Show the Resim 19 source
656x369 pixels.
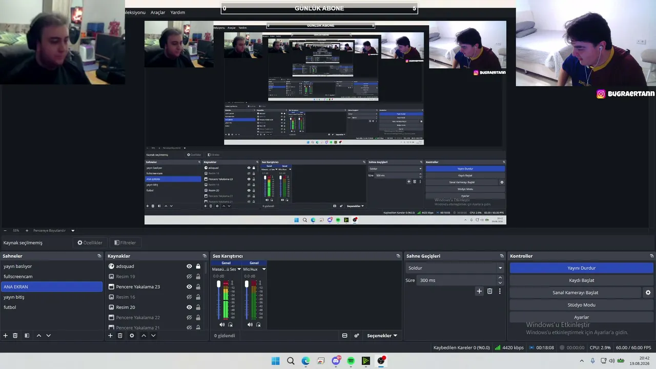[189, 277]
